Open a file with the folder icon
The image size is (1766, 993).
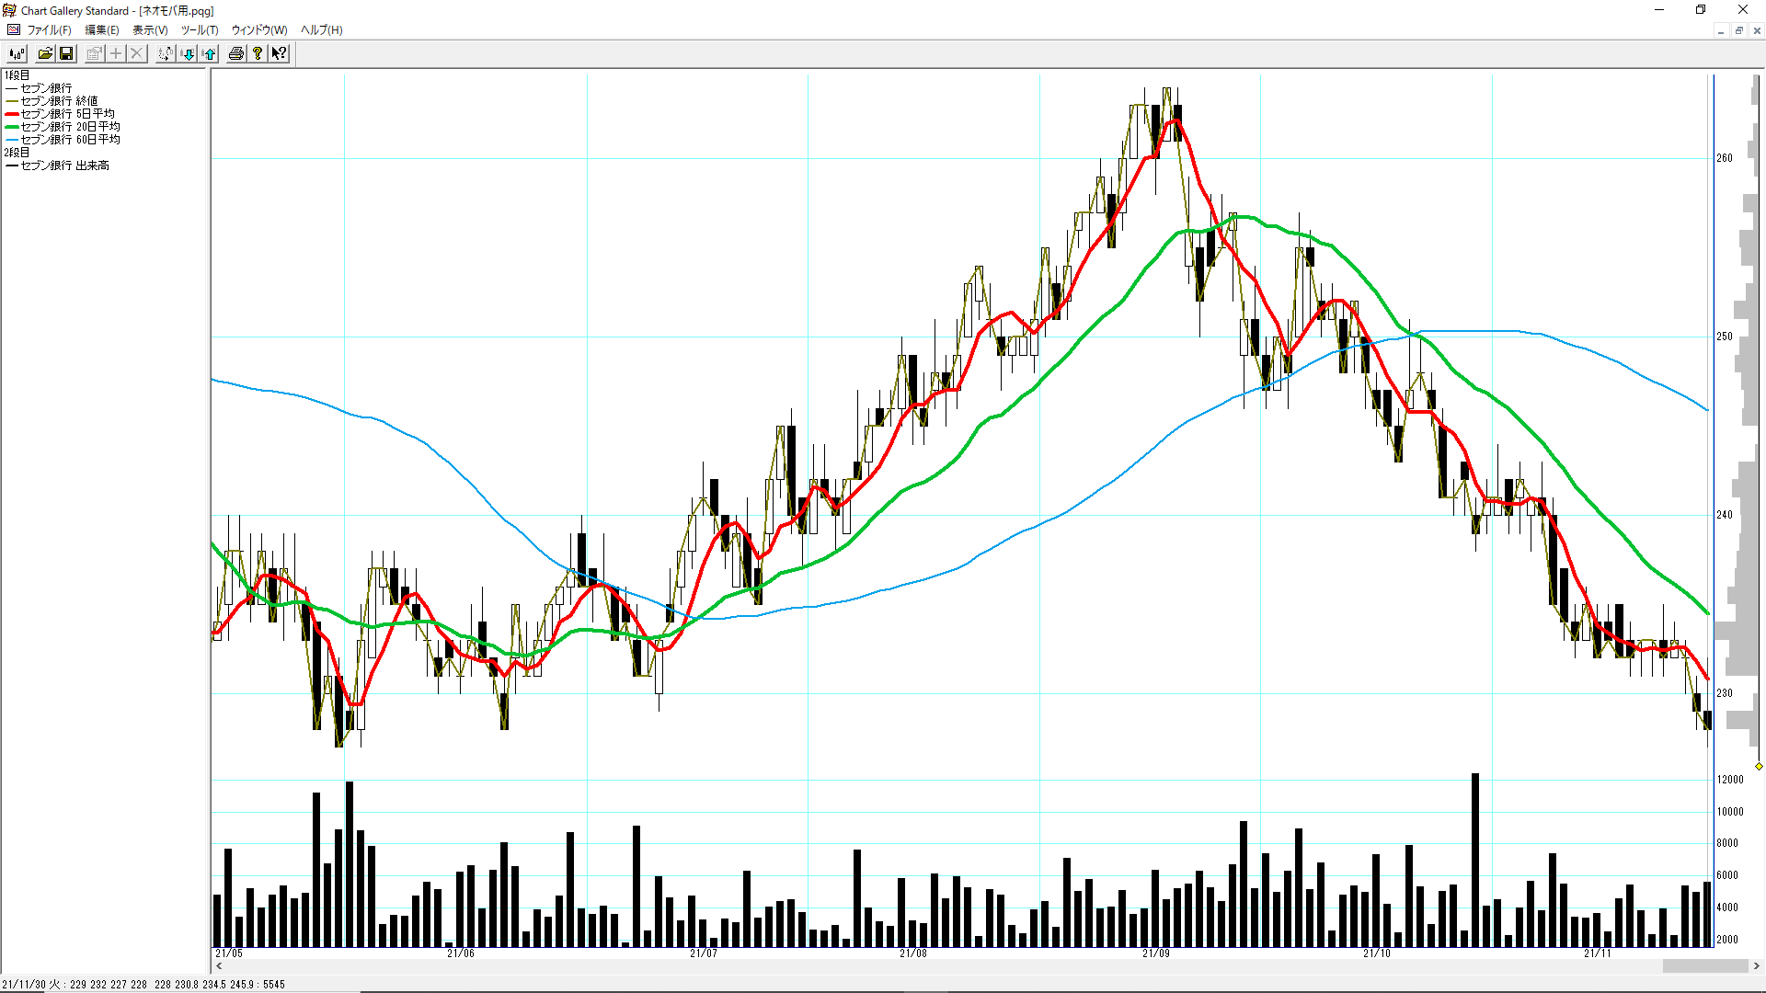[44, 53]
